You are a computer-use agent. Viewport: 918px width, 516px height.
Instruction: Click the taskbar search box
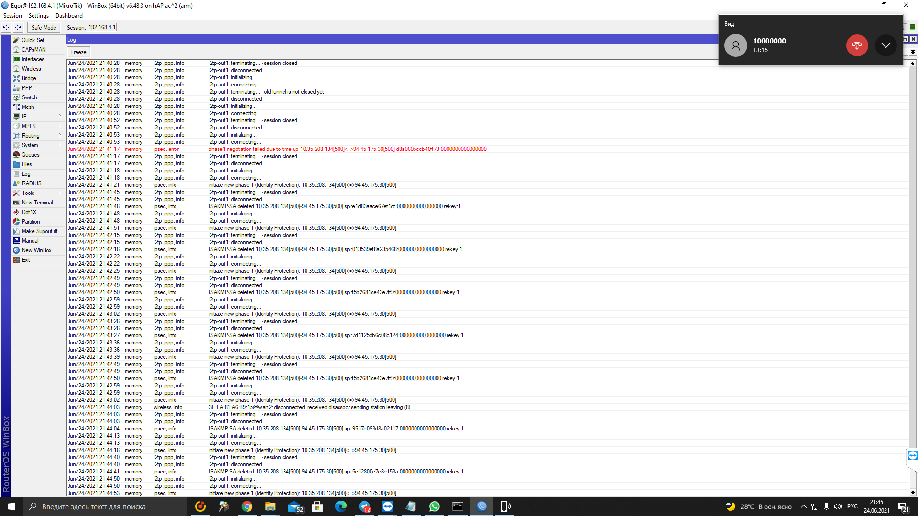[x=105, y=506]
